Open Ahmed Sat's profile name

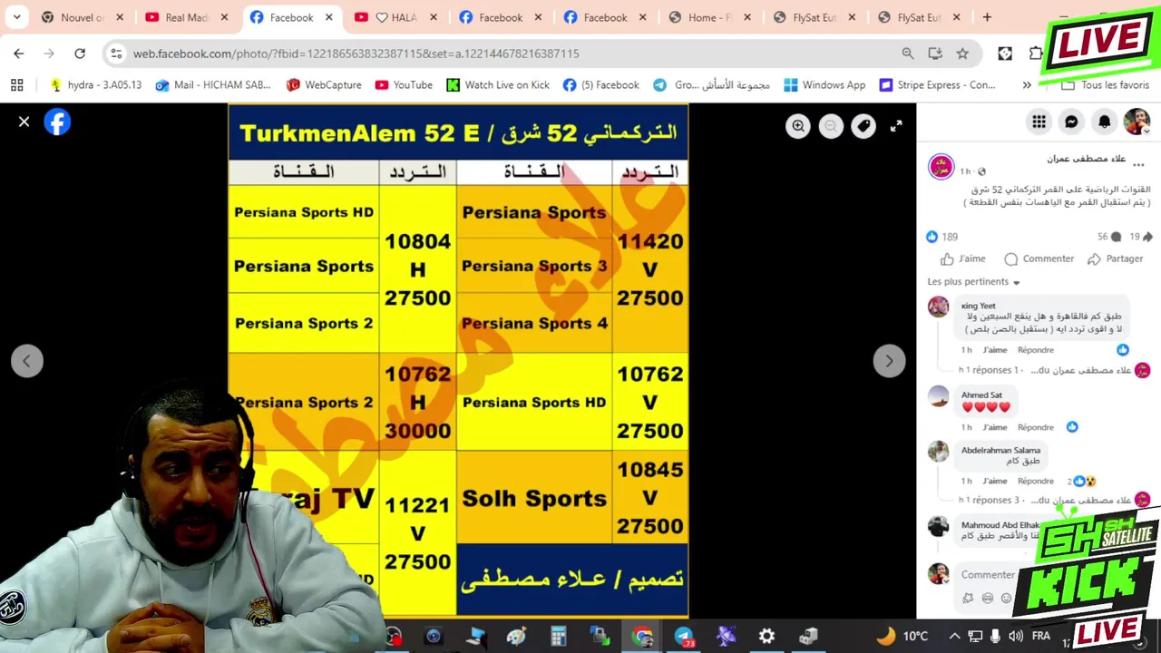coord(981,395)
